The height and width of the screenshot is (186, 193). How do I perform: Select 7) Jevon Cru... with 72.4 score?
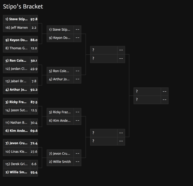(20, 143)
